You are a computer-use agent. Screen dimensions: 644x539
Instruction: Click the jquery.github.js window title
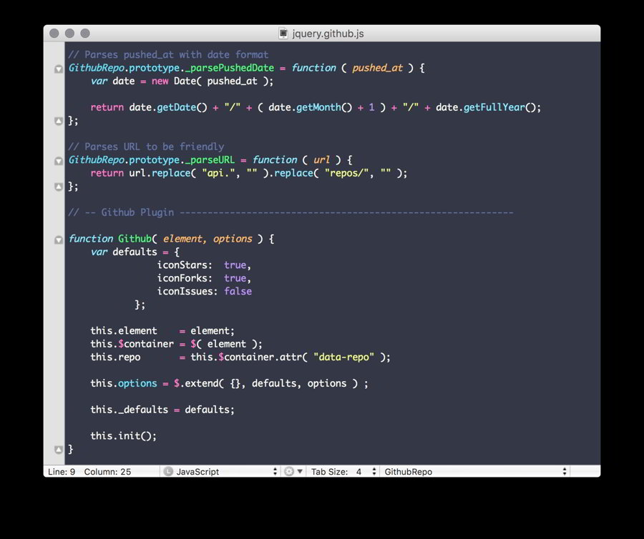pos(328,34)
